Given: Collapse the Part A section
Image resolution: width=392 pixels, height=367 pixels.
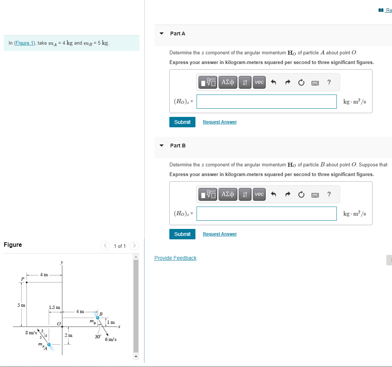Looking at the screenshot, I should click(x=161, y=33).
